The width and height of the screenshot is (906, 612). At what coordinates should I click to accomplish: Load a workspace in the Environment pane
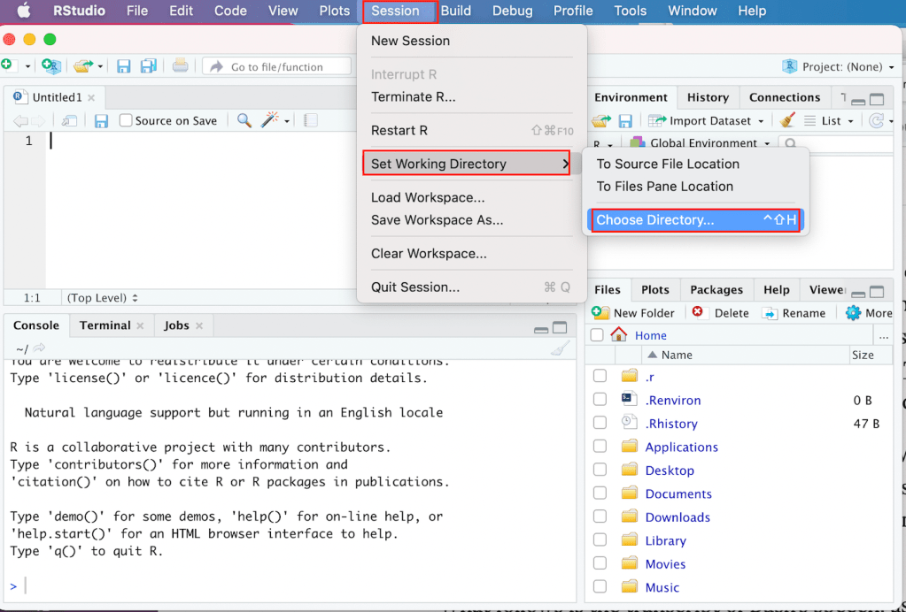point(601,120)
